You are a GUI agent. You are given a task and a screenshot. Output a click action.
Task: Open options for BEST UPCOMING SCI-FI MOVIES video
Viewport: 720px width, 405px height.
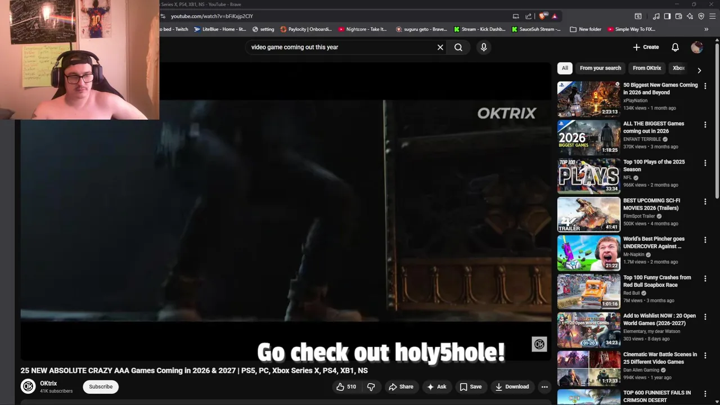point(705,201)
